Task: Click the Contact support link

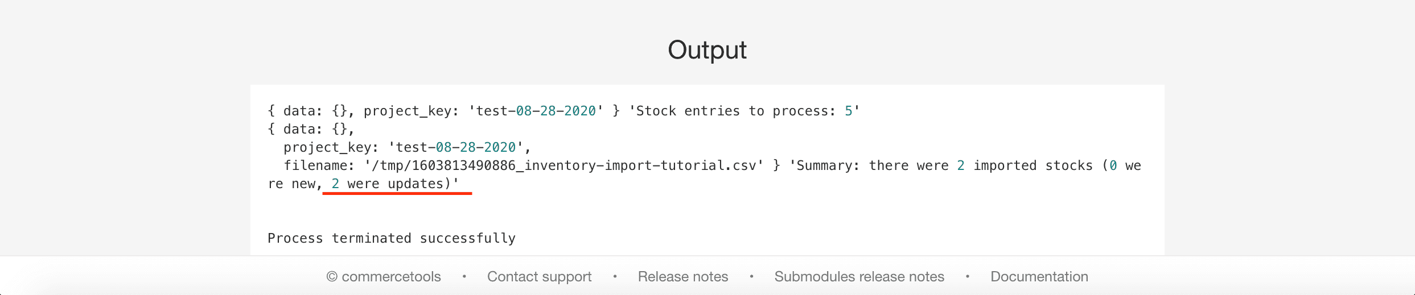Action: point(539,277)
